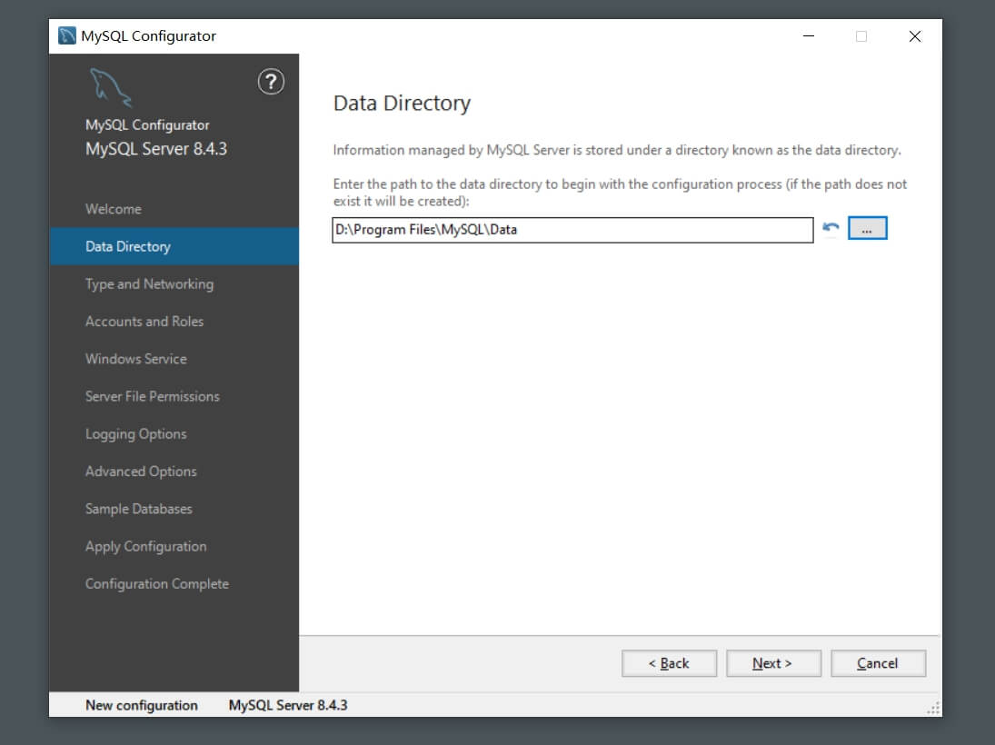Screen dimensions: 995x745
Task: Click into the data directory path field
Action: click(x=572, y=230)
